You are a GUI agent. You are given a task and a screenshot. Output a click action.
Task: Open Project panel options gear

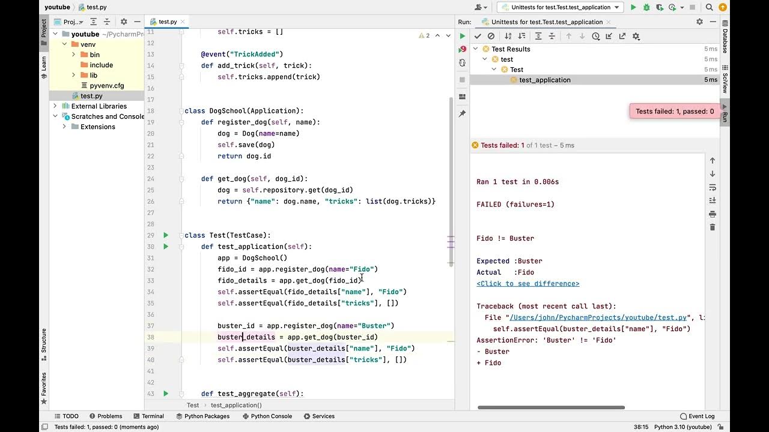click(x=124, y=22)
